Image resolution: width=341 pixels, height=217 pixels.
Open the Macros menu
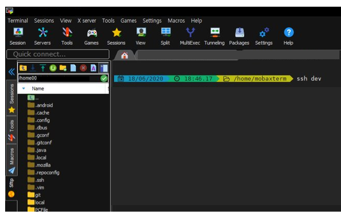click(176, 21)
